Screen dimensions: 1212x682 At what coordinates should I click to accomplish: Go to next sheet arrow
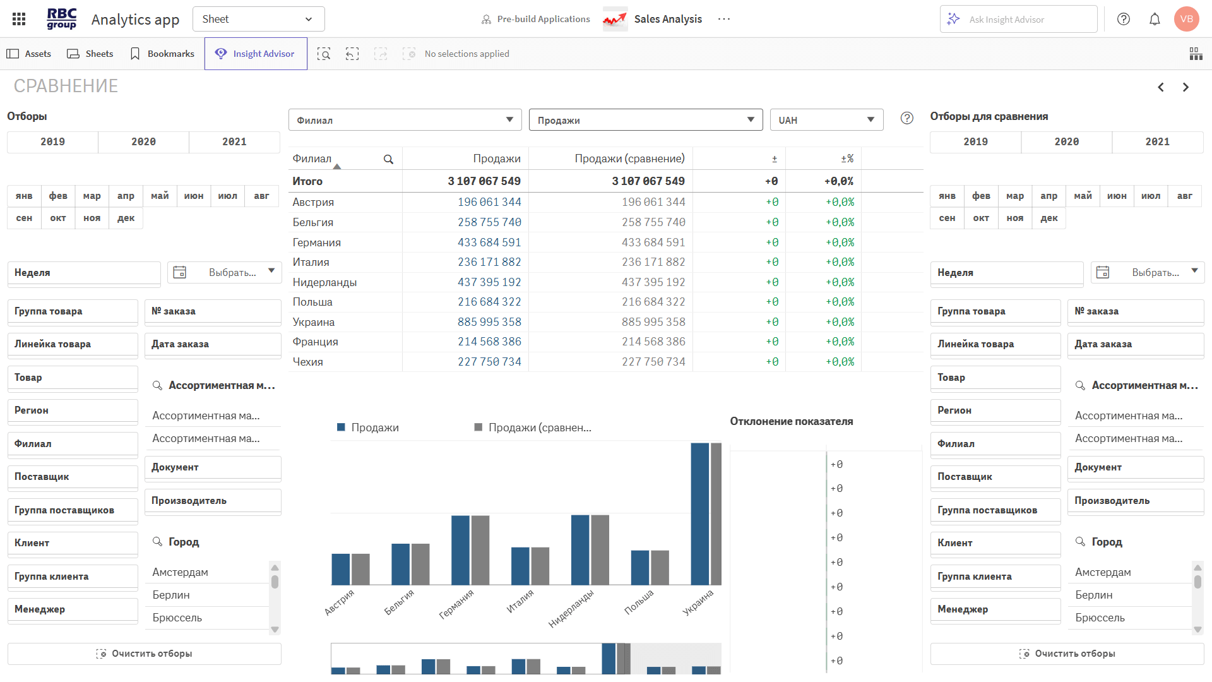[1185, 87]
